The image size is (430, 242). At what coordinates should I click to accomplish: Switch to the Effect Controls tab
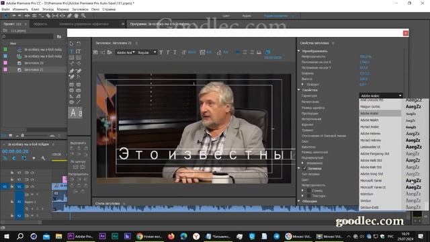click(84, 24)
